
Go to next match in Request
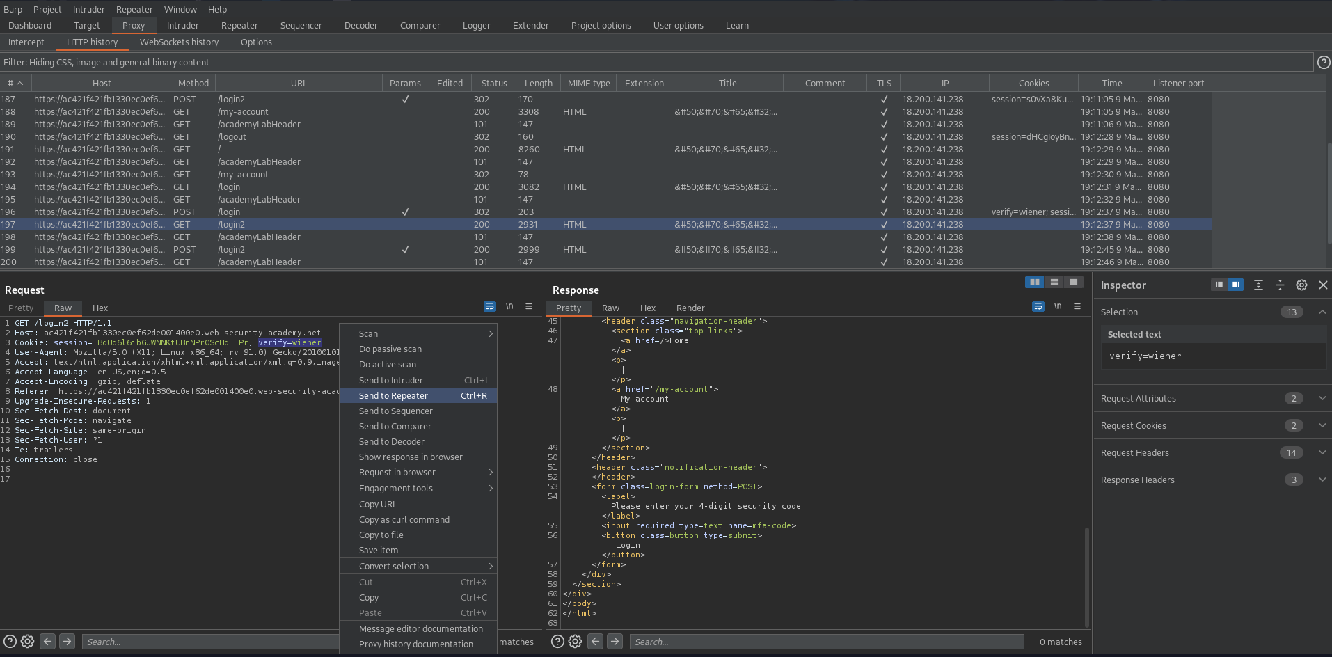(67, 642)
